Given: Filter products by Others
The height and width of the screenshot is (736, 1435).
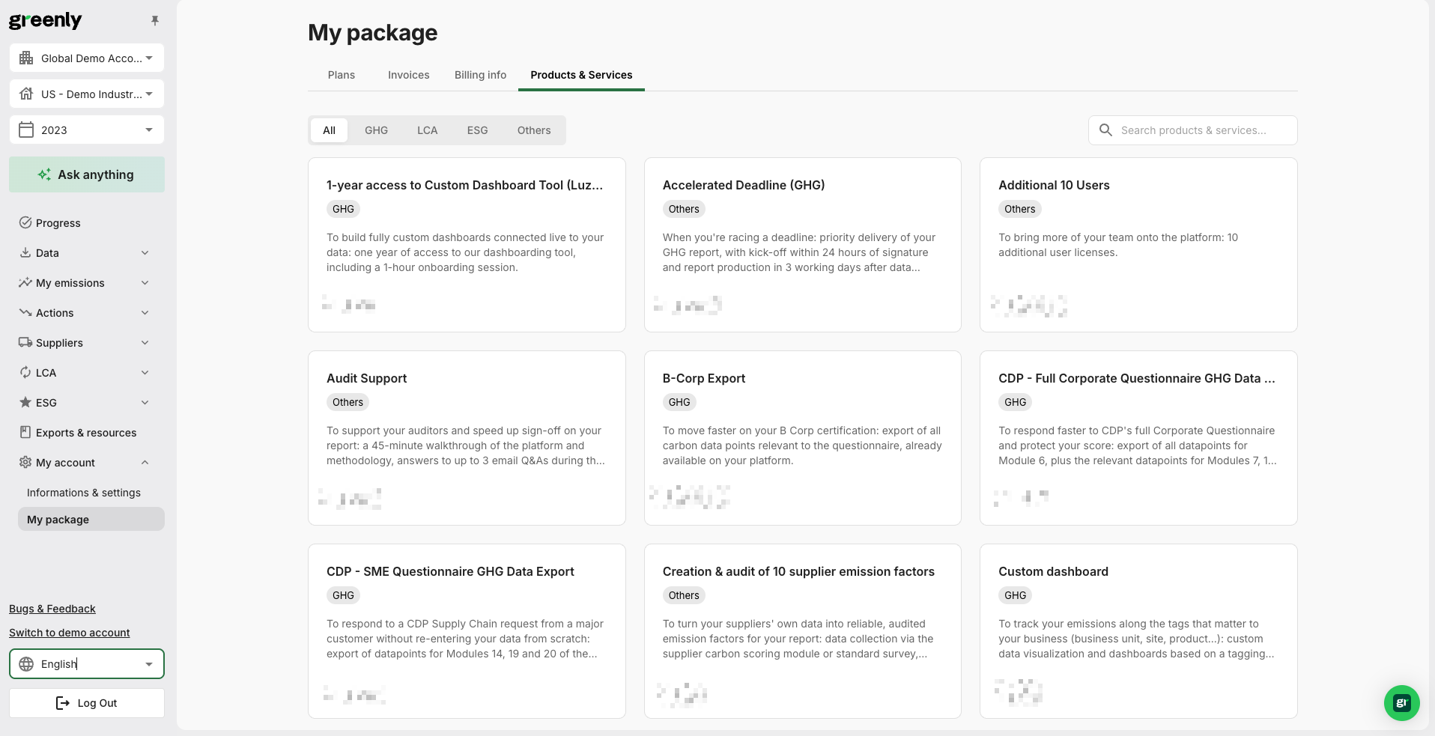Looking at the screenshot, I should (x=534, y=130).
